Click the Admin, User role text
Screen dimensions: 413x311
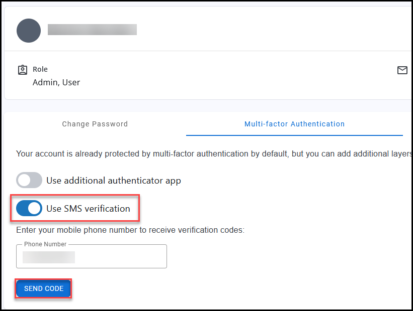pos(56,82)
